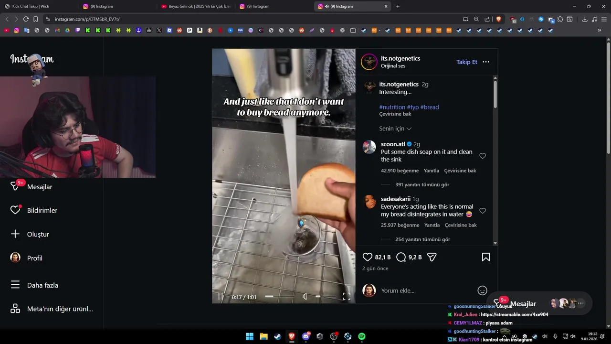Like the post with the heart icon
The width and height of the screenshot is (611, 344).
click(x=367, y=257)
